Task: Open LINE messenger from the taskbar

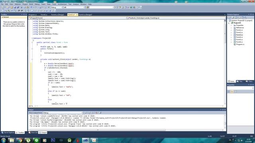Action: [x=36, y=140]
